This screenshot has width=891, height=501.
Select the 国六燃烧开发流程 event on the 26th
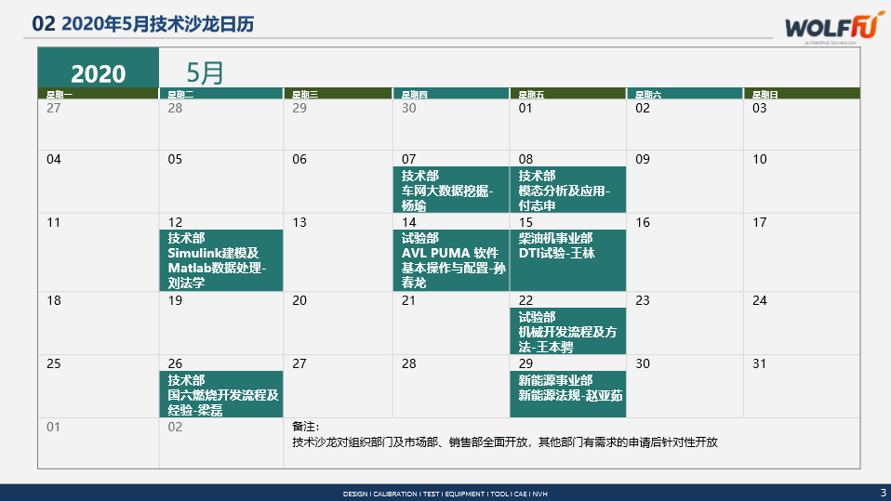pyautogui.click(x=221, y=394)
